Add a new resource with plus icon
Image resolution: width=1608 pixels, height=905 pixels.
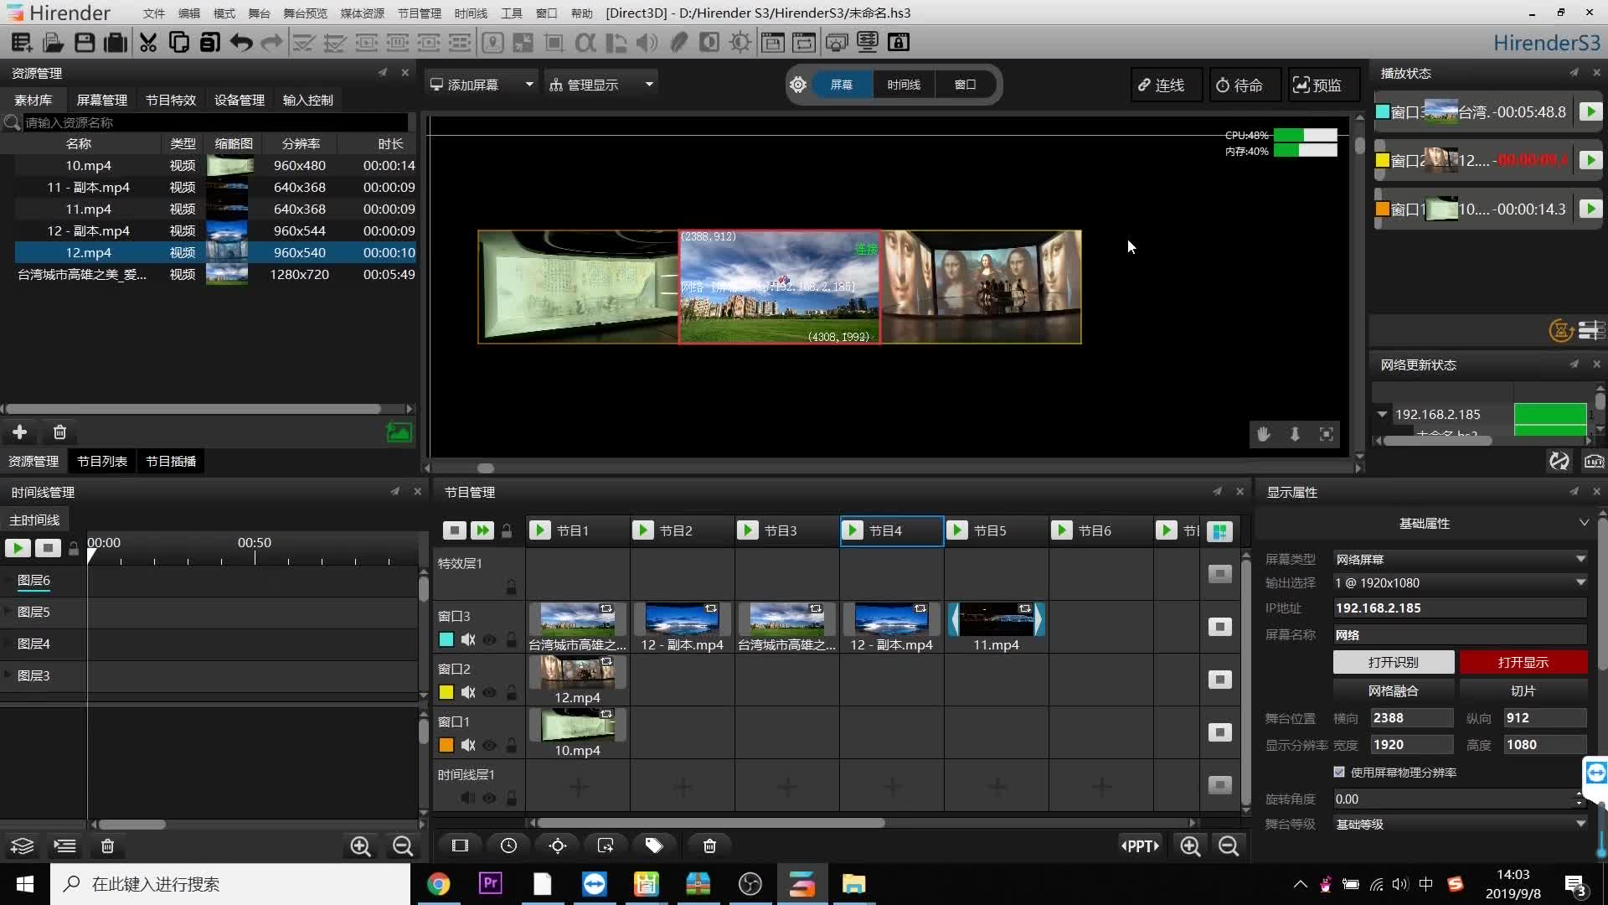(20, 432)
